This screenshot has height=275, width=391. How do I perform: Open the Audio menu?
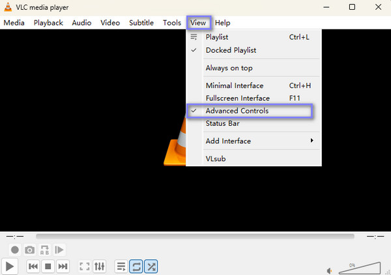point(81,23)
